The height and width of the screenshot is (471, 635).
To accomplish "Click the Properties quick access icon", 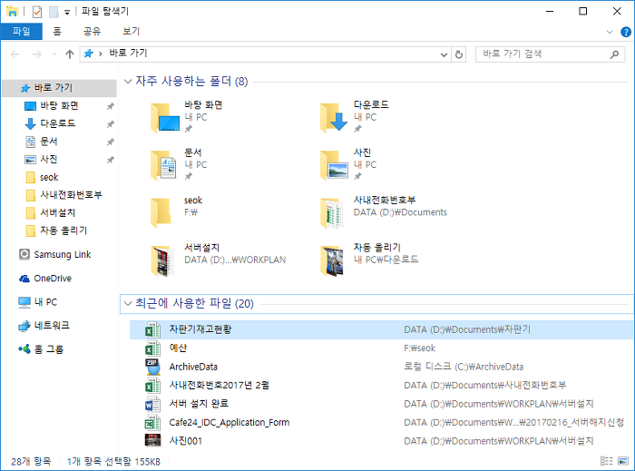I will (x=37, y=12).
